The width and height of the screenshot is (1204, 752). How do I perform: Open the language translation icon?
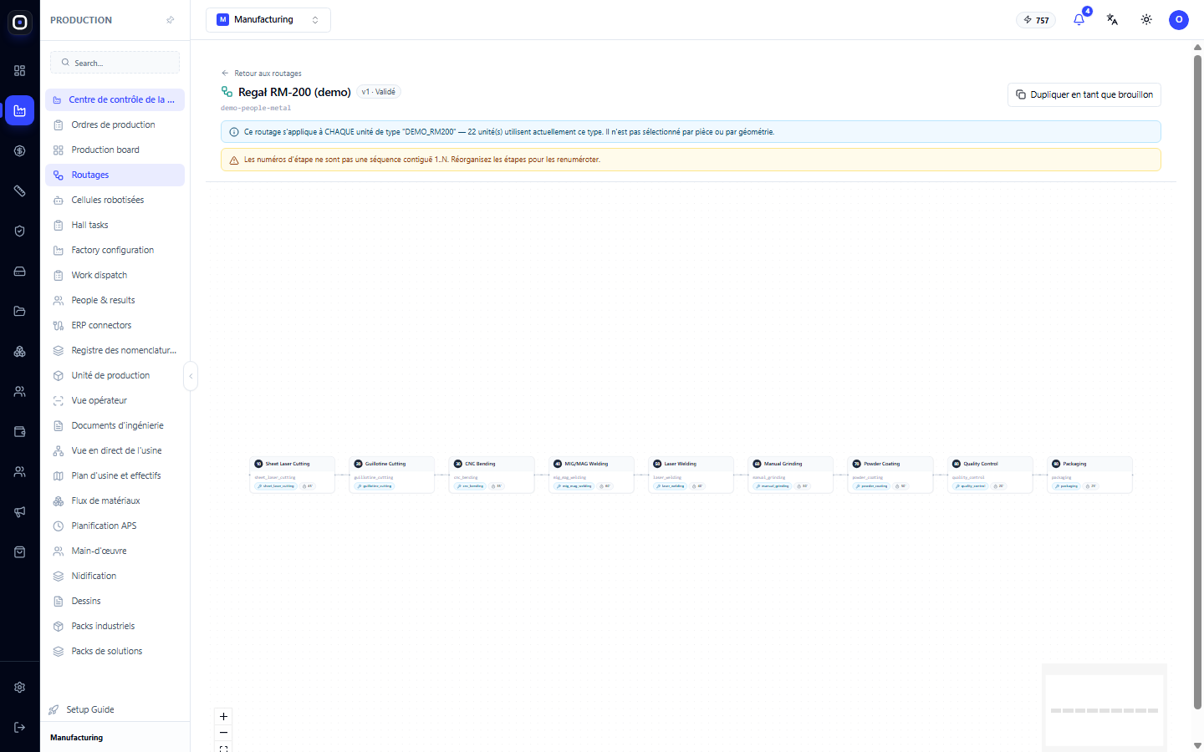click(x=1112, y=20)
